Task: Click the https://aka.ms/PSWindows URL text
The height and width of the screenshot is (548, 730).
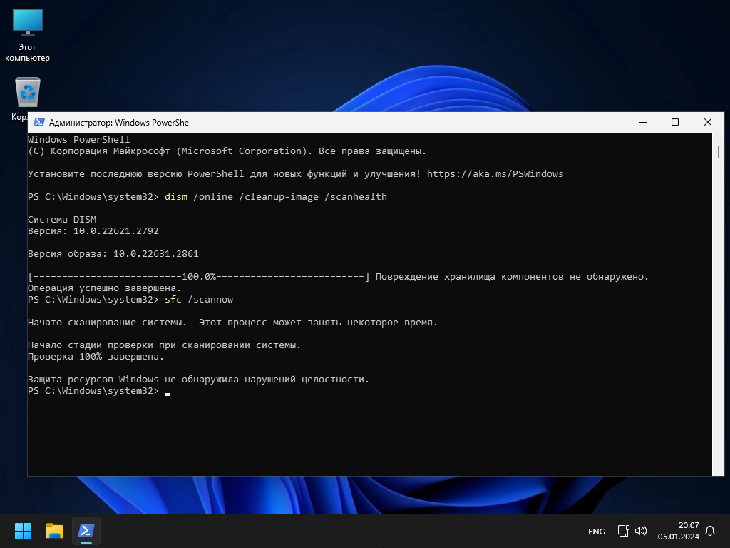Action: click(x=495, y=174)
